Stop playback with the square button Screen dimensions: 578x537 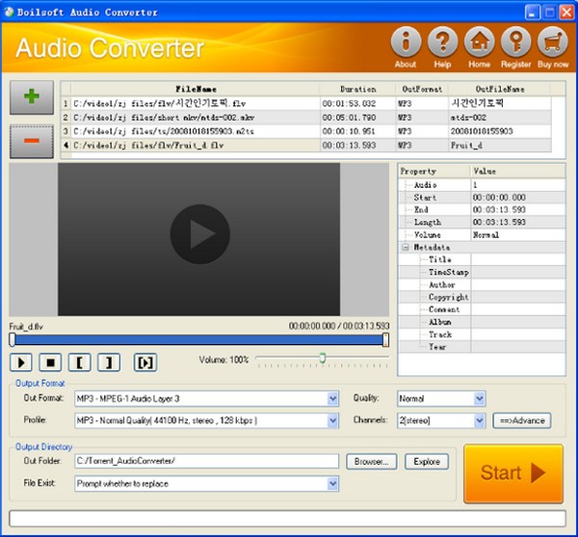(51, 362)
